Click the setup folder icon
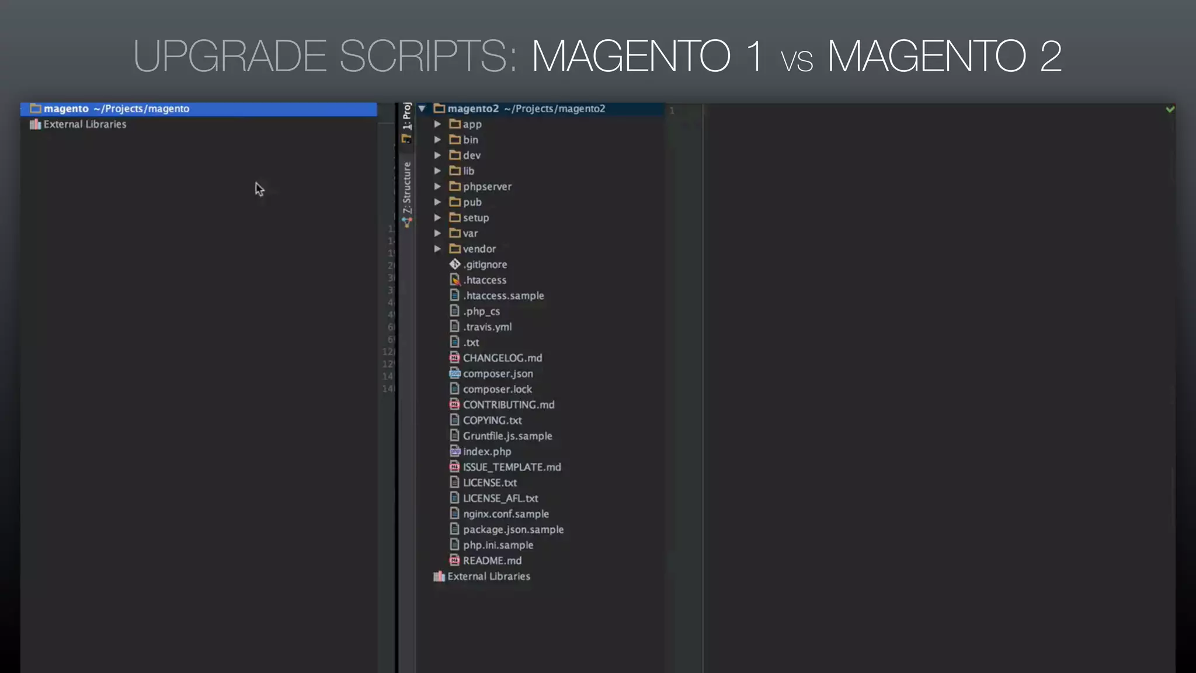 point(455,217)
